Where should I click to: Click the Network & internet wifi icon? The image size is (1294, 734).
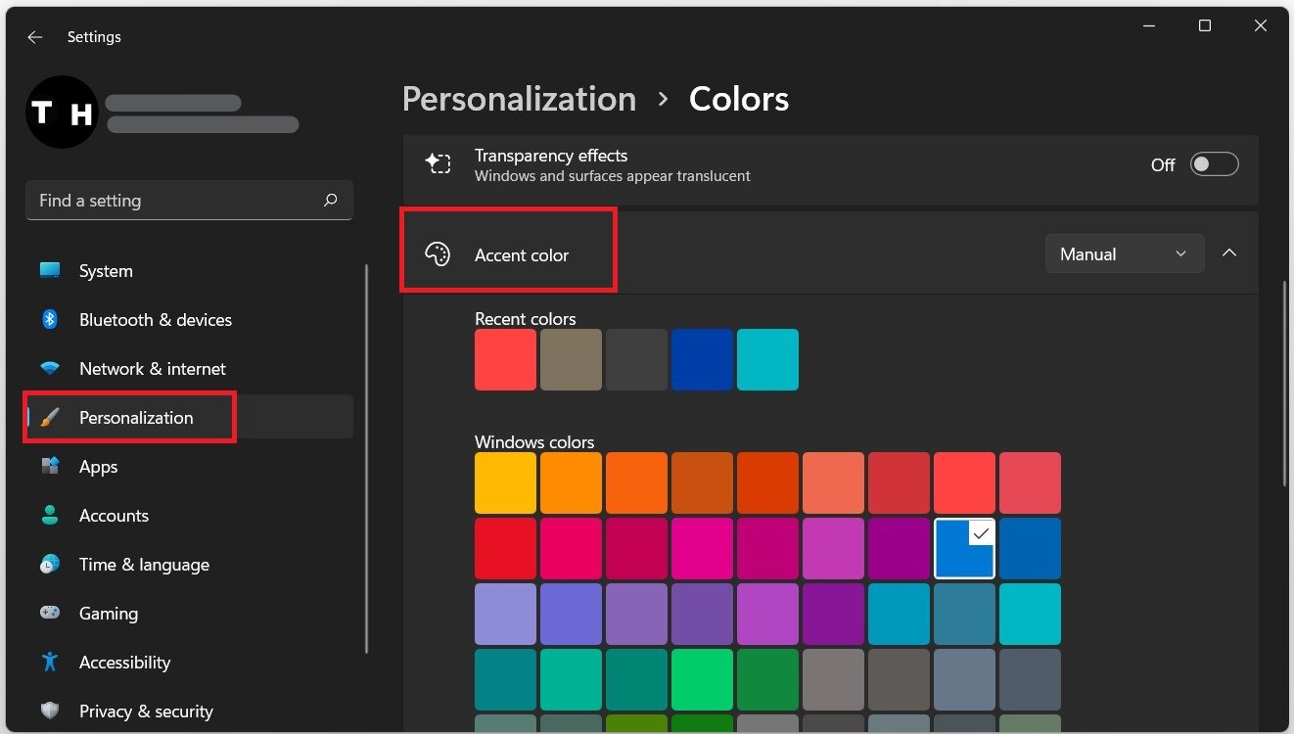tap(50, 369)
